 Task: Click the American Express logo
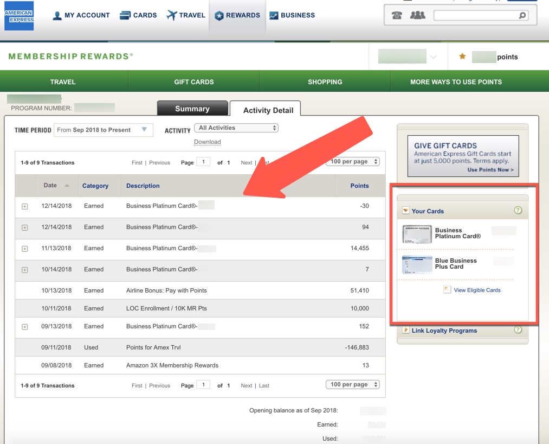coord(19,16)
